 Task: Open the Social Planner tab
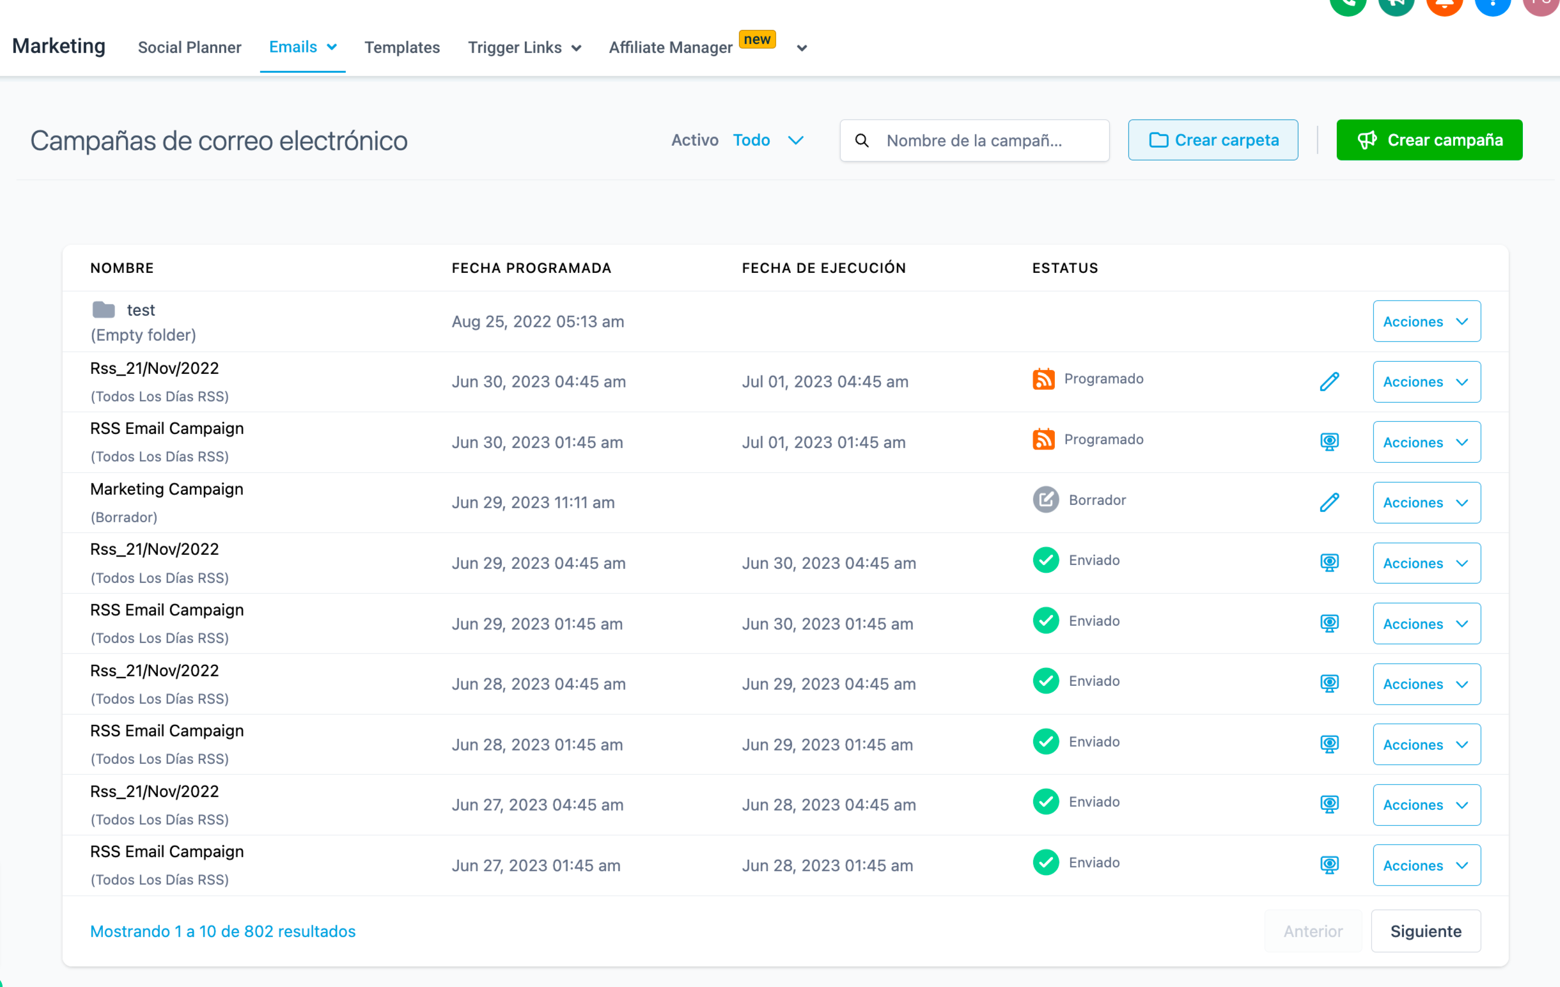point(189,47)
